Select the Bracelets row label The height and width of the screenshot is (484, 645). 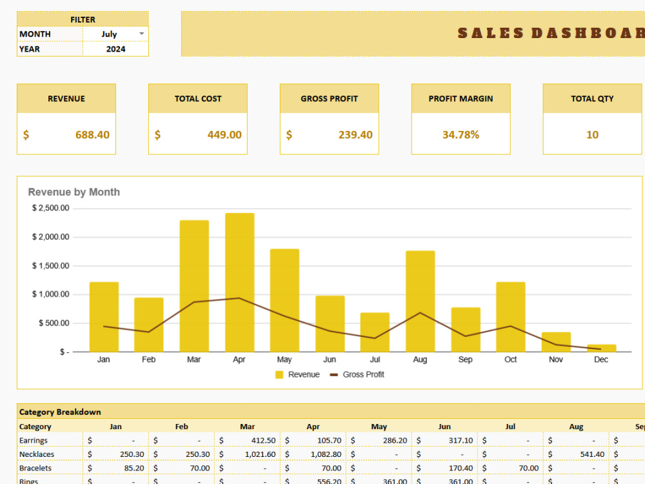tap(35, 469)
